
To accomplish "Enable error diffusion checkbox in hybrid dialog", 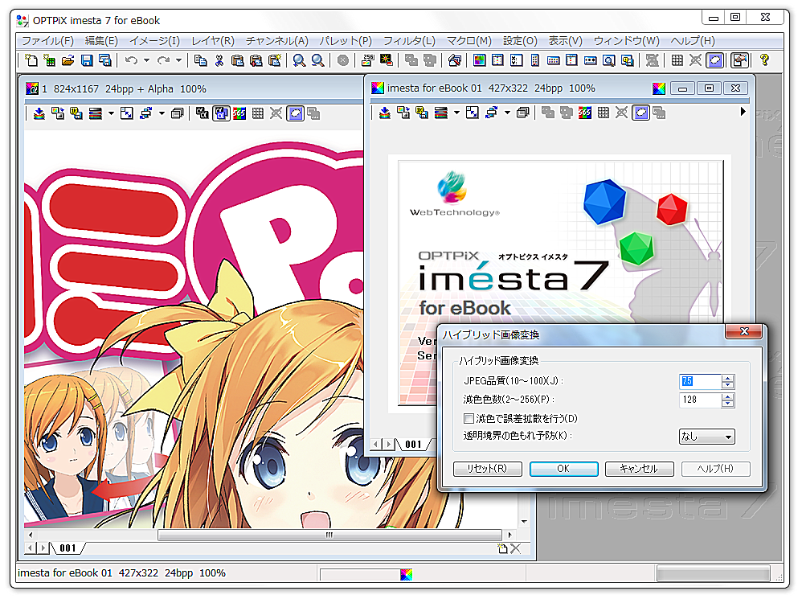I will (x=469, y=418).
